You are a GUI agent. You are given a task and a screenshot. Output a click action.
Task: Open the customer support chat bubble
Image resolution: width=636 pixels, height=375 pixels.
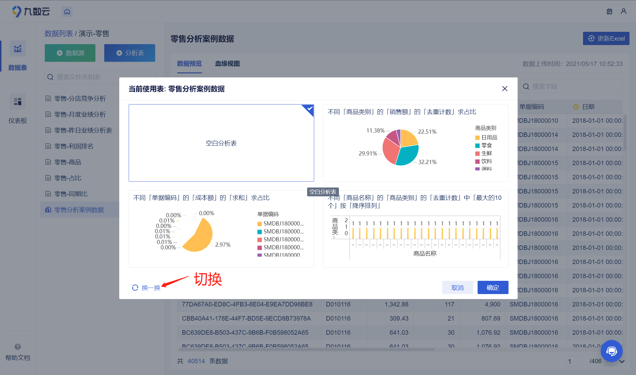click(611, 351)
